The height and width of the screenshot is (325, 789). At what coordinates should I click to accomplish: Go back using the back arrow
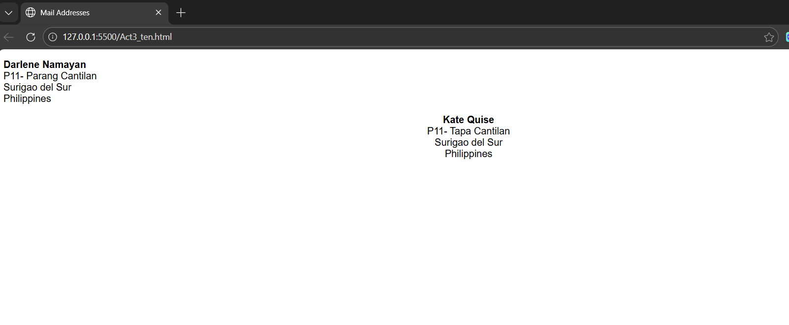point(9,37)
